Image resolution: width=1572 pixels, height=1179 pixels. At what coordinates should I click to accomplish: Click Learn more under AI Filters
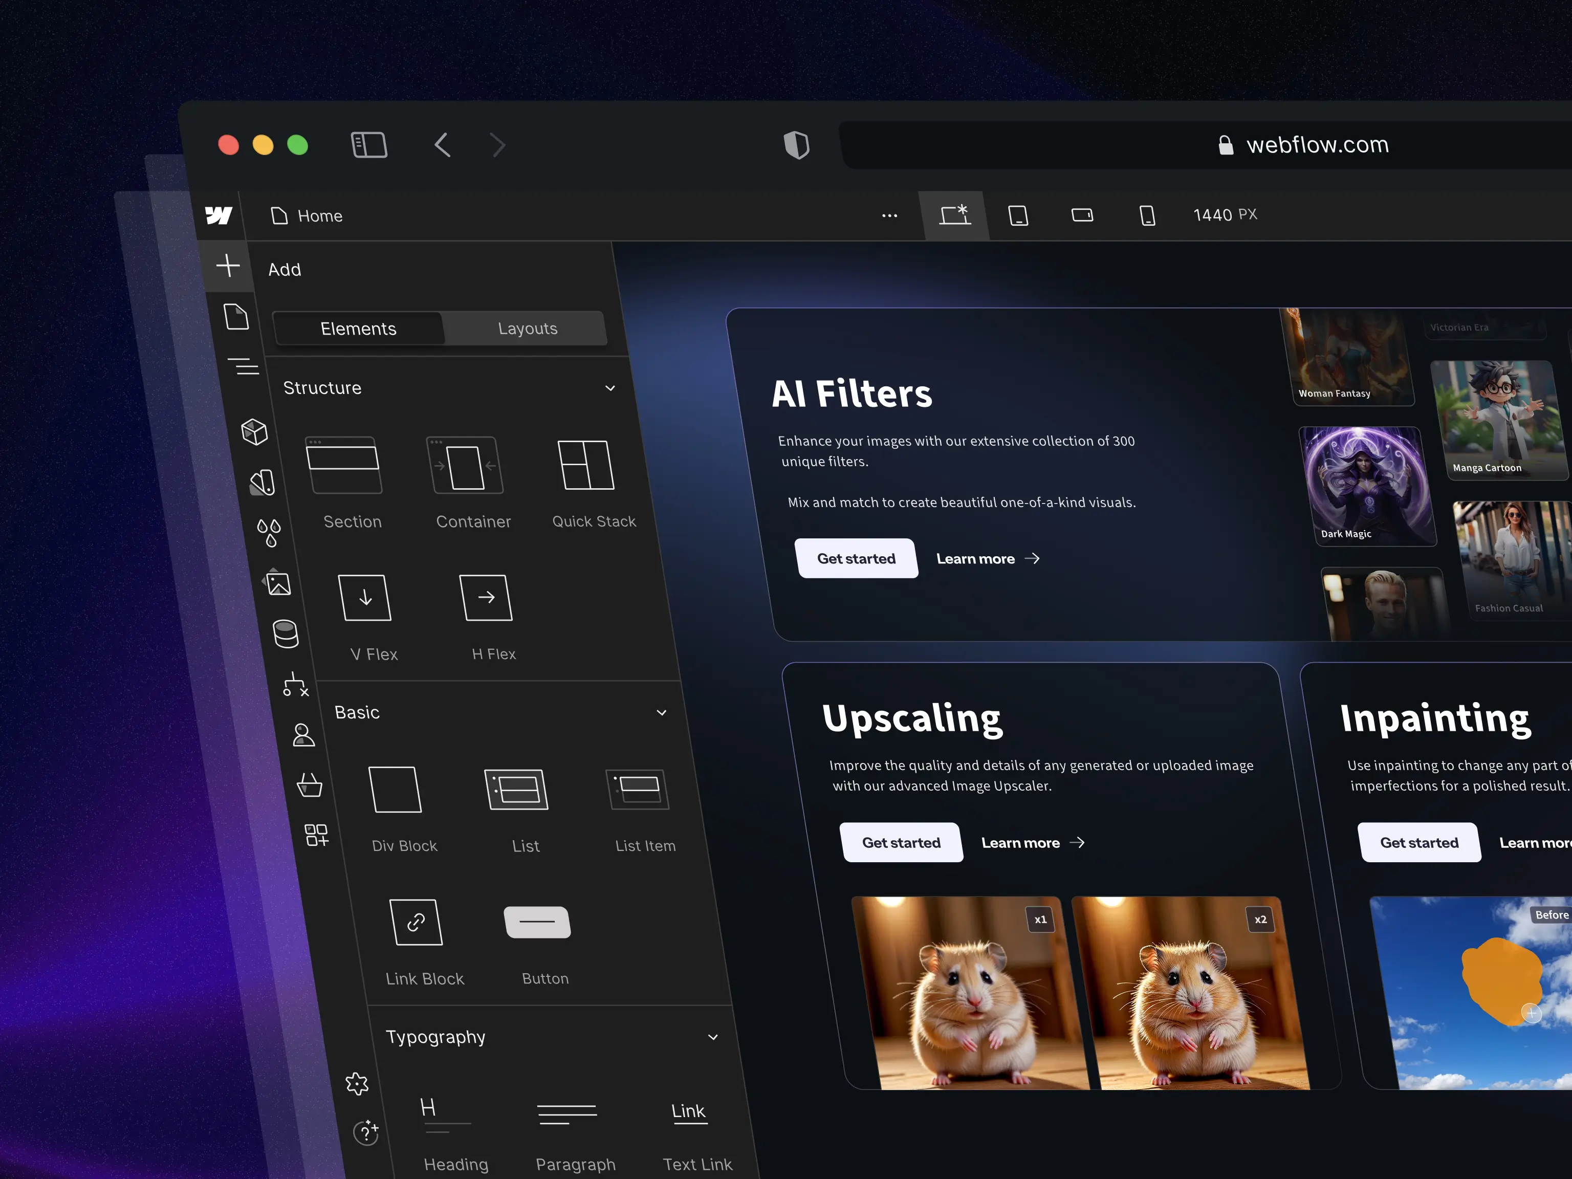pos(988,559)
